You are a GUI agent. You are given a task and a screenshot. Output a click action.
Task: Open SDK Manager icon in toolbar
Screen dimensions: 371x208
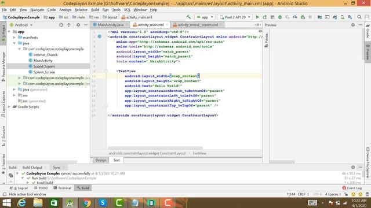(350, 17)
